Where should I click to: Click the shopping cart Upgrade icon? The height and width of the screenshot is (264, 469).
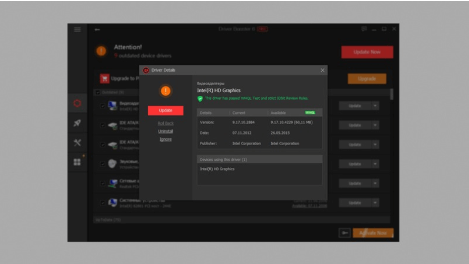click(104, 79)
